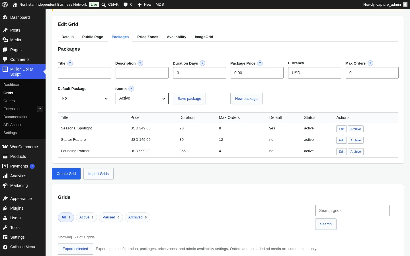
Task: Archive the Seasonal Spotlight package
Action: pyautogui.click(x=356, y=129)
